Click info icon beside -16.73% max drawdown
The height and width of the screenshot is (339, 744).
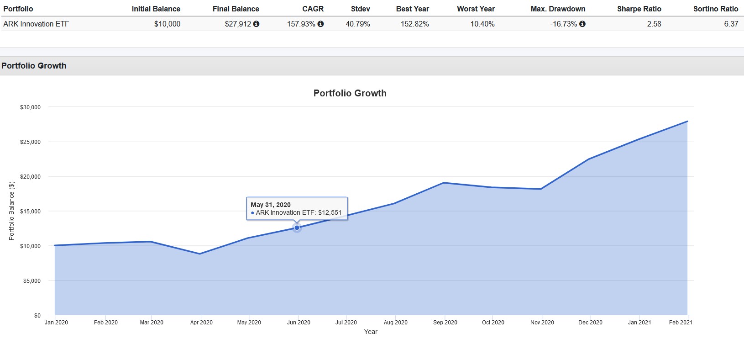(582, 24)
